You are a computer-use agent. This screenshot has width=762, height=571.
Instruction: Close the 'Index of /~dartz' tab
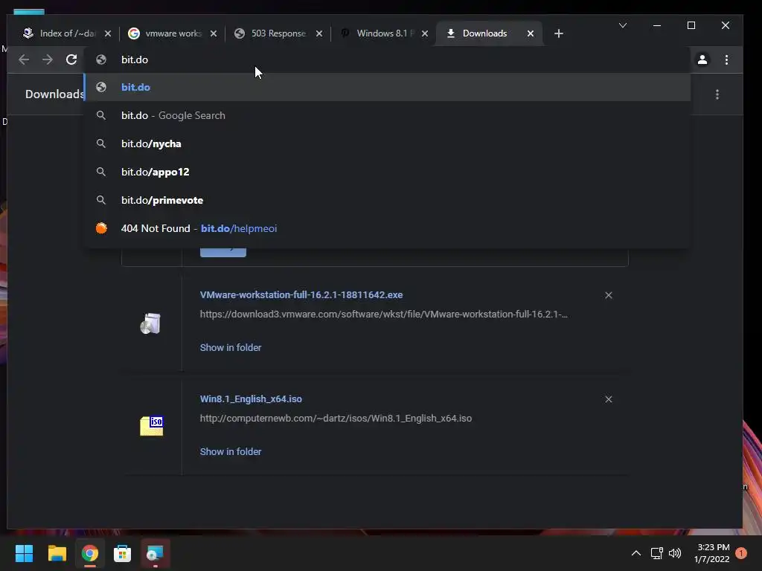(108, 33)
